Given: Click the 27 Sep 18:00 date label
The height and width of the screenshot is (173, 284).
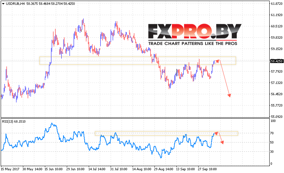Looking at the screenshot, I should 207,169.
